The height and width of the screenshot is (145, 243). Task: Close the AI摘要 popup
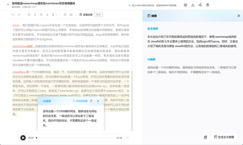(x=98, y=101)
